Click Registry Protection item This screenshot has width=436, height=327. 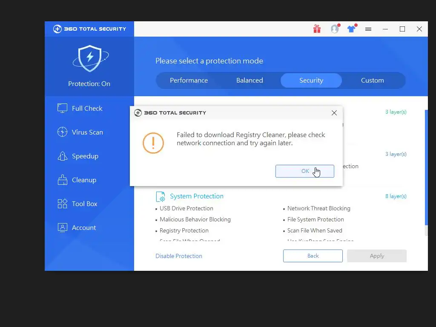point(184,230)
